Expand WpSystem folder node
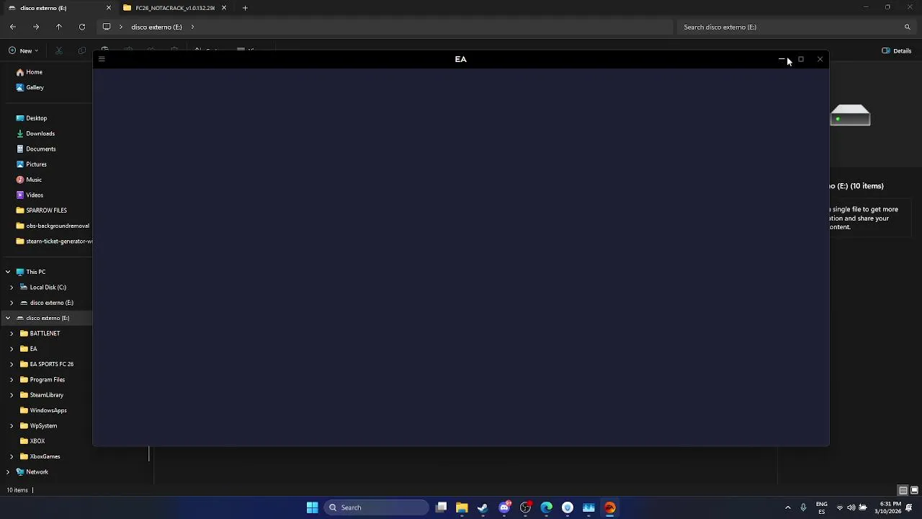This screenshot has width=922, height=519. coord(12,425)
